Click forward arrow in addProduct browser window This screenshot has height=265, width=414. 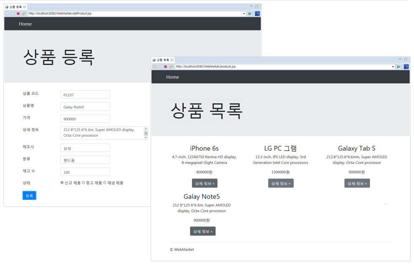tap(13, 13)
